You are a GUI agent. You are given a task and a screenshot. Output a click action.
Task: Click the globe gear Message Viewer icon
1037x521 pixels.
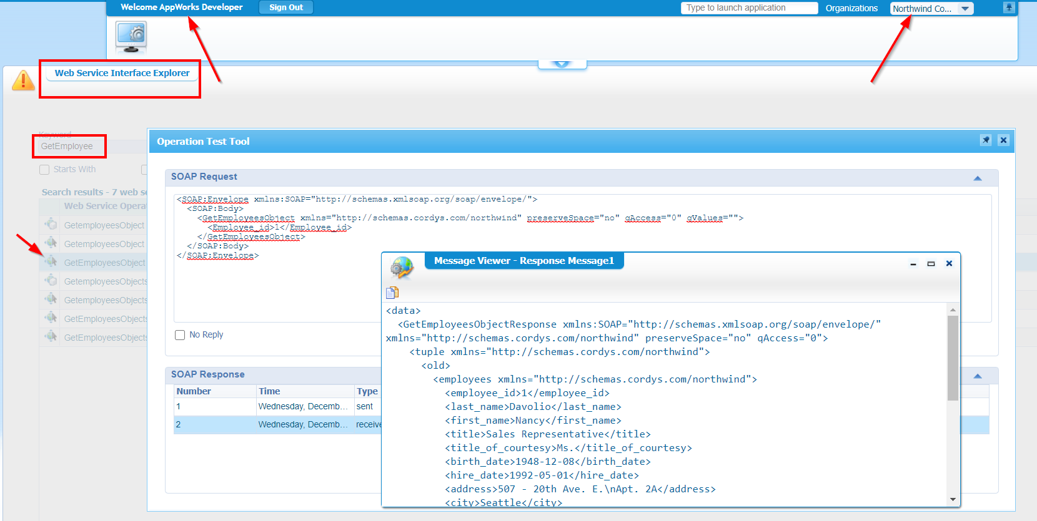pyautogui.click(x=402, y=267)
